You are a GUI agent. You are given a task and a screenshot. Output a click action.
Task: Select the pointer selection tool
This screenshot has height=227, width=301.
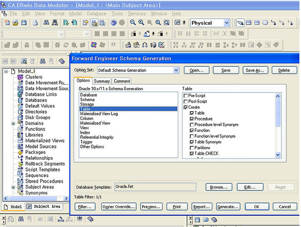[240, 23]
